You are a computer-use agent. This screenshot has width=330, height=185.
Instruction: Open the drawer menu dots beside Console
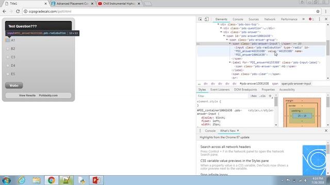point(200,131)
